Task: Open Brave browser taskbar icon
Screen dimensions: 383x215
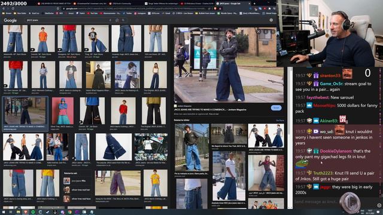Action: click(26, 212)
